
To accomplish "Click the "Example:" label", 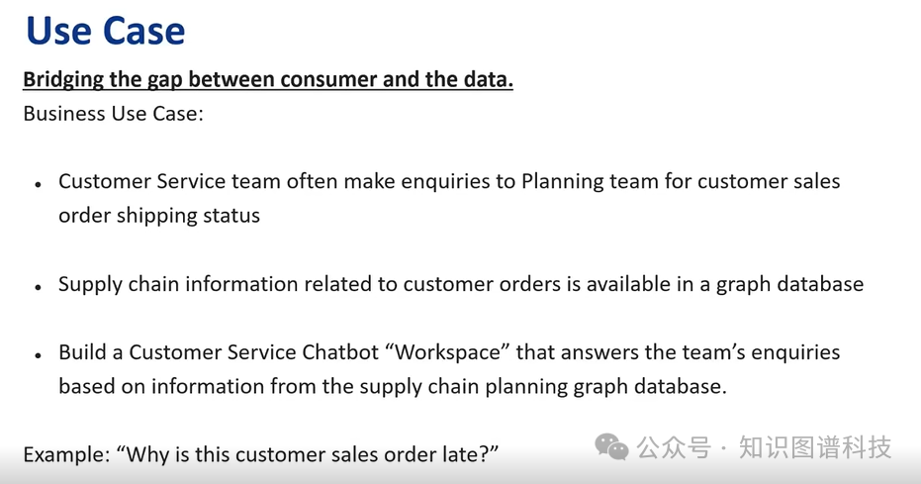I will [65, 454].
